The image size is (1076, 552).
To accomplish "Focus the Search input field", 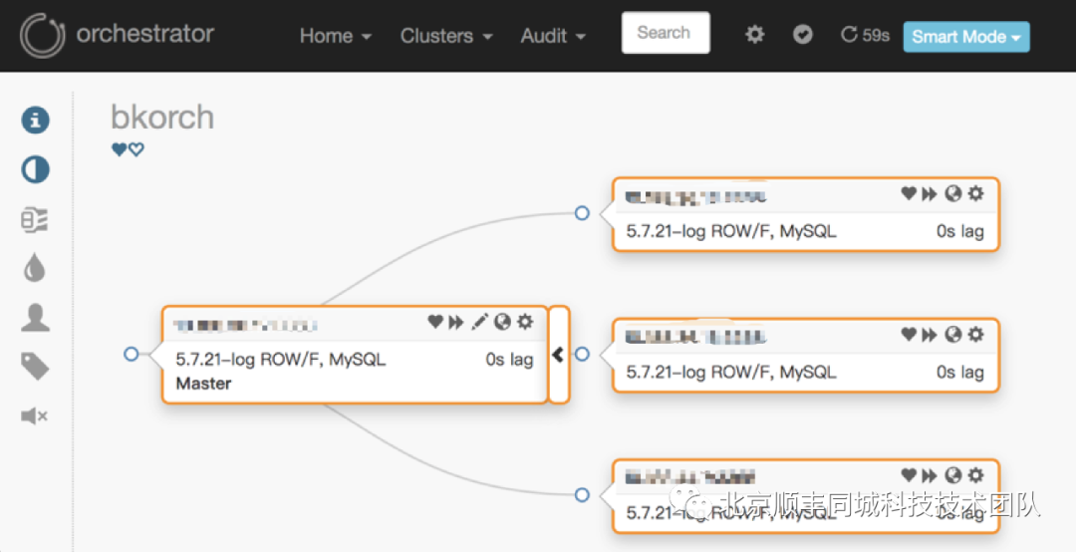I will (x=666, y=33).
